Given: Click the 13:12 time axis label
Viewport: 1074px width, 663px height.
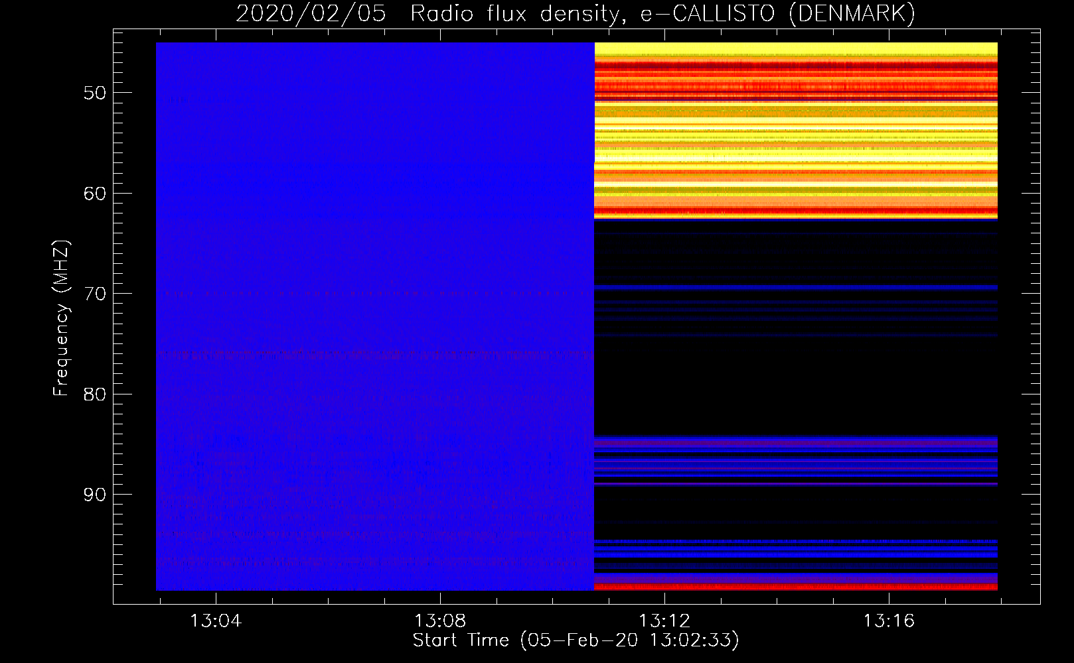Looking at the screenshot, I should [664, 621].
